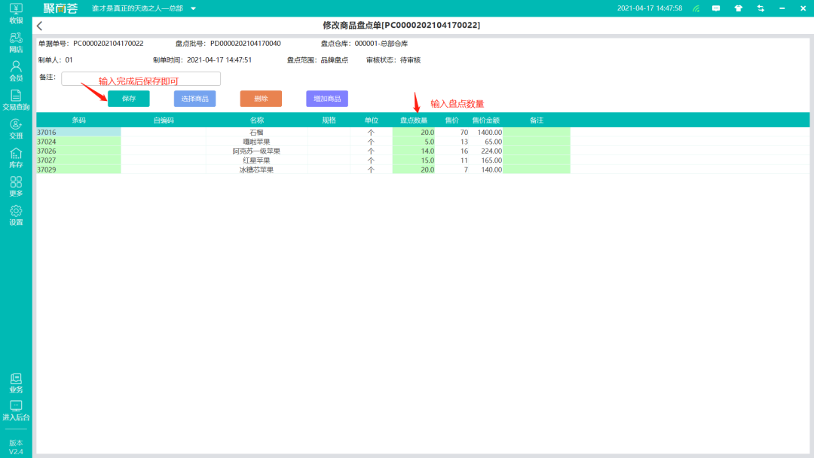Click the back arrow beside title
This screenshot has height=458, width=814.
point(40,26)
